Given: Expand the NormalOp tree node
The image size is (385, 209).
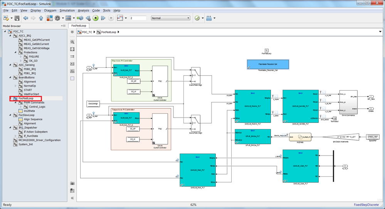Looking at the screenshot, I should (x=15, y=86).
